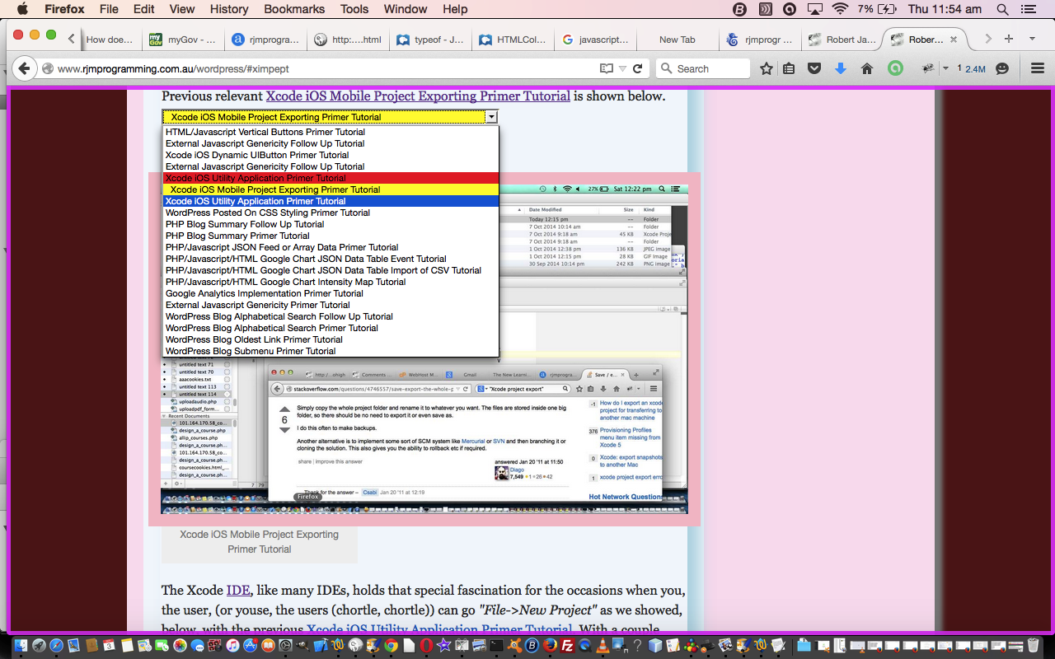Choose yellow Xcode iOS Mobile Project Exporting option
Screen dimensions: 1055x659
coord(331,189)
